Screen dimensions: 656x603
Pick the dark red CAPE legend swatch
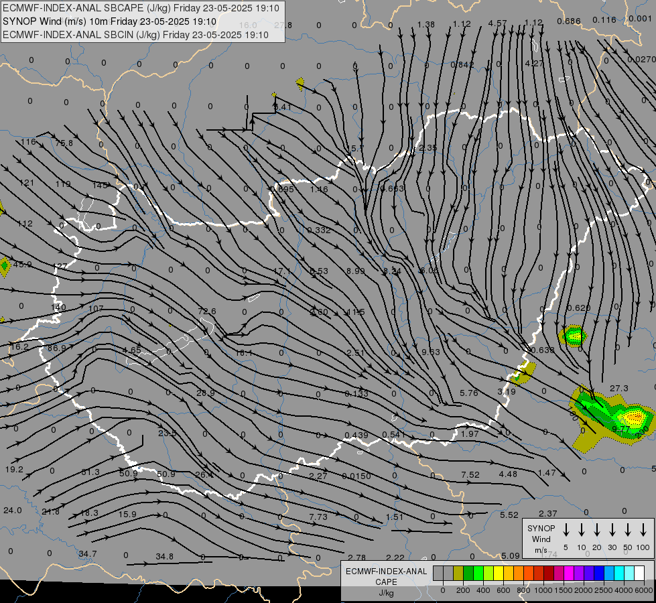coord(549,574)
